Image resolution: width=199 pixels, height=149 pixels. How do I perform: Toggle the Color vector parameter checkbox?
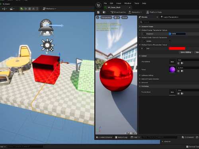144,48
